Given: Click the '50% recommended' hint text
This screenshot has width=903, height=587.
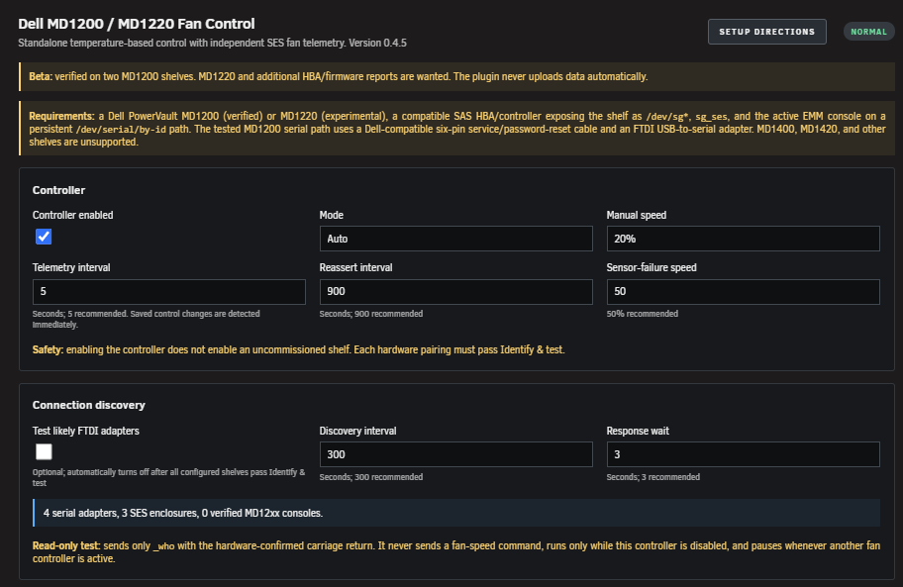Looking at the screenshot, I should (643, 314).
